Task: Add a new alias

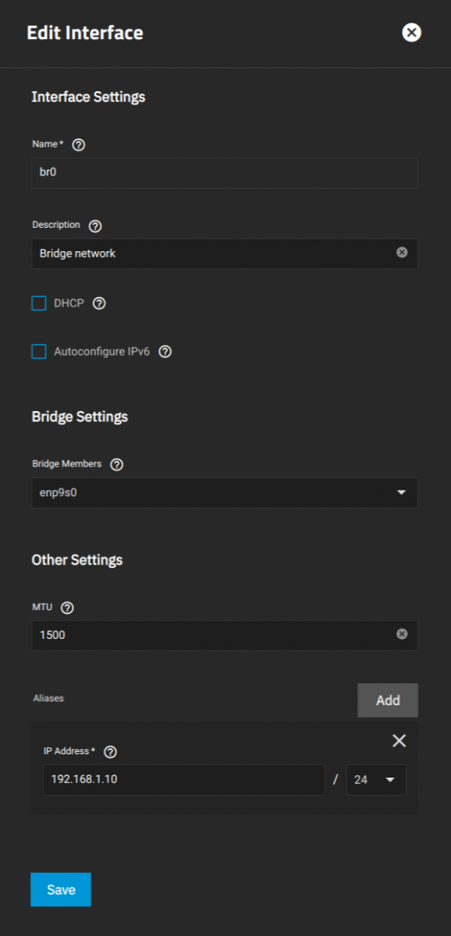Action: (x=388, y=700)
